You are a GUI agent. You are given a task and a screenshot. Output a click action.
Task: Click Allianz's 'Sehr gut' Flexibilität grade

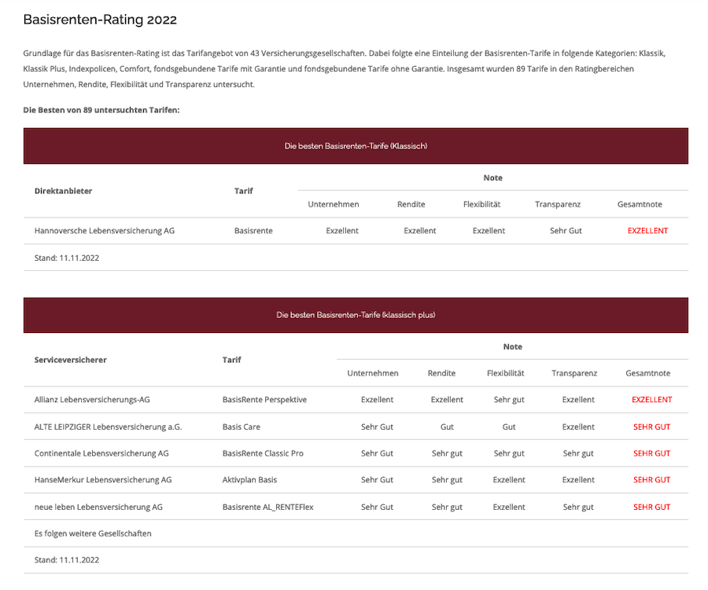(x=509, y=400)
